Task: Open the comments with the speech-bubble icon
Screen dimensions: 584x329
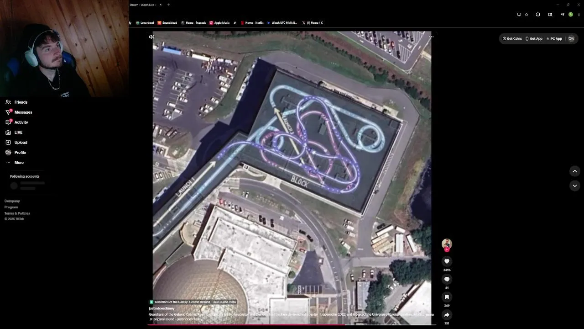Action: 447,279
